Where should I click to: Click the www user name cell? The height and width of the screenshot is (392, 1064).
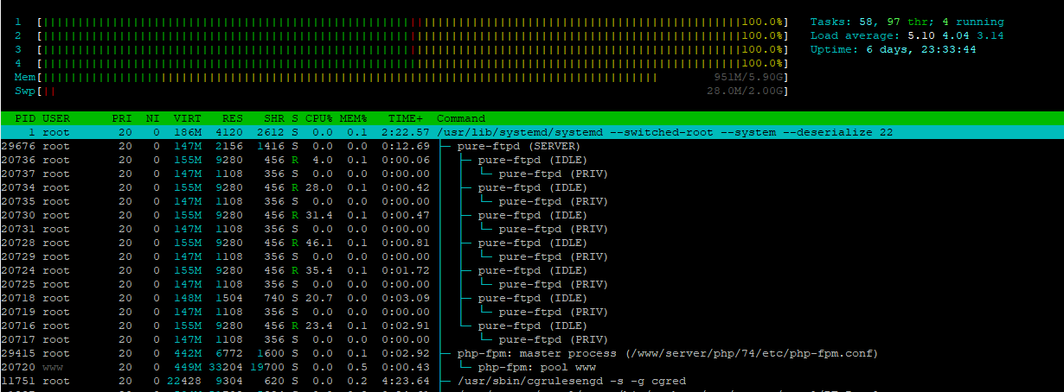tap(53, 367)
